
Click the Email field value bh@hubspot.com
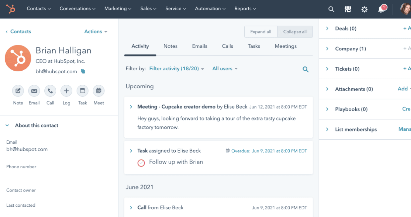point(27,149)
